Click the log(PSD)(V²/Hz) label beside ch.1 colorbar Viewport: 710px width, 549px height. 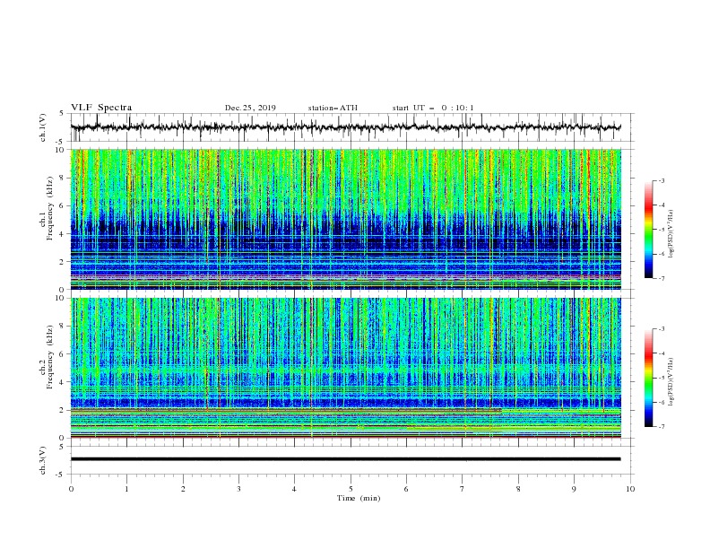671,234
